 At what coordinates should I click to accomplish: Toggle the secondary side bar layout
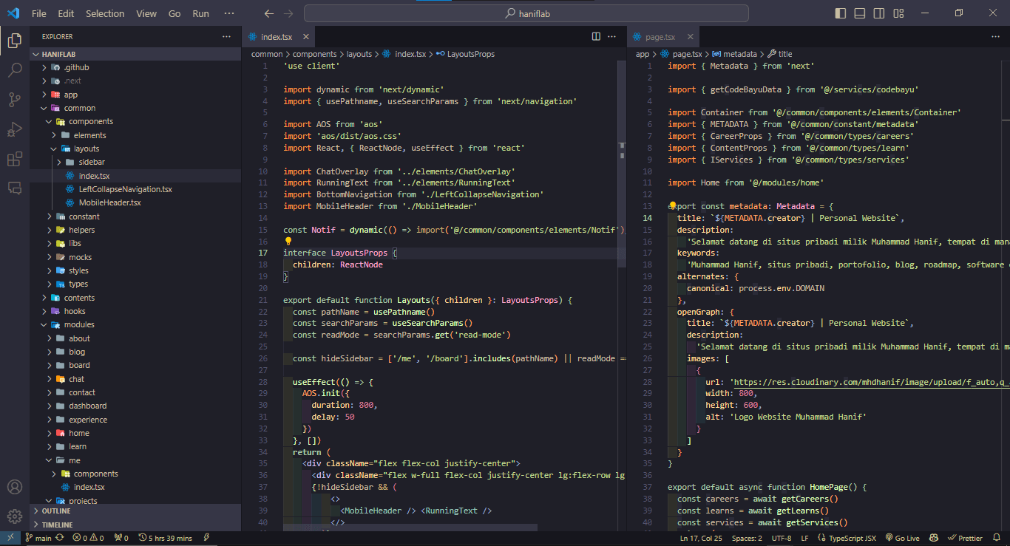tap(879, 13)
